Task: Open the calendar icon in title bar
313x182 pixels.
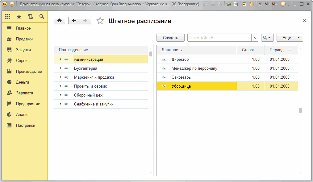Action: point(251,4)
